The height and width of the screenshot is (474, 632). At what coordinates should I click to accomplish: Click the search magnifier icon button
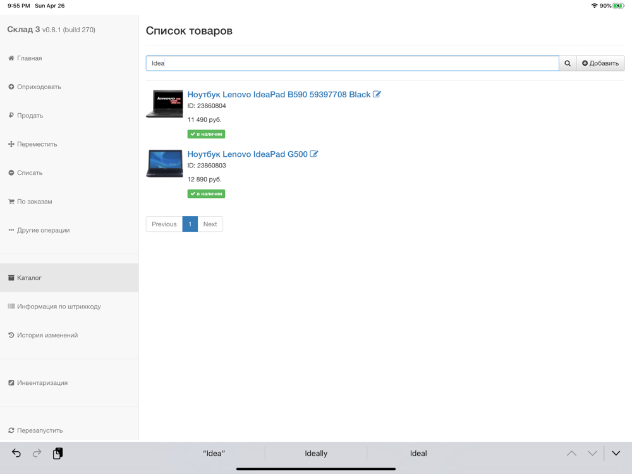coord(568,63)
